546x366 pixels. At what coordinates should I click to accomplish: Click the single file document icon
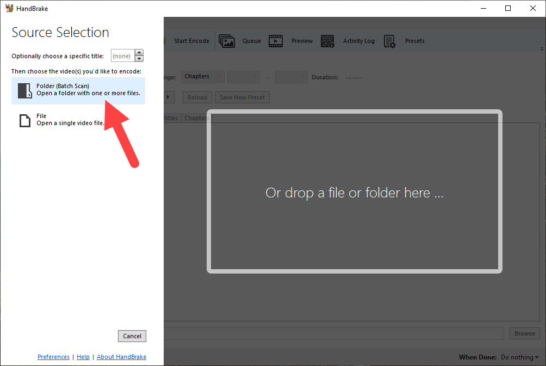click(x=24, y=121)
